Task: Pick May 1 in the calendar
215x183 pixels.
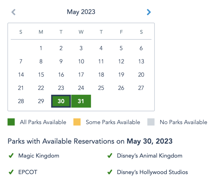Action: coord(41,48)
